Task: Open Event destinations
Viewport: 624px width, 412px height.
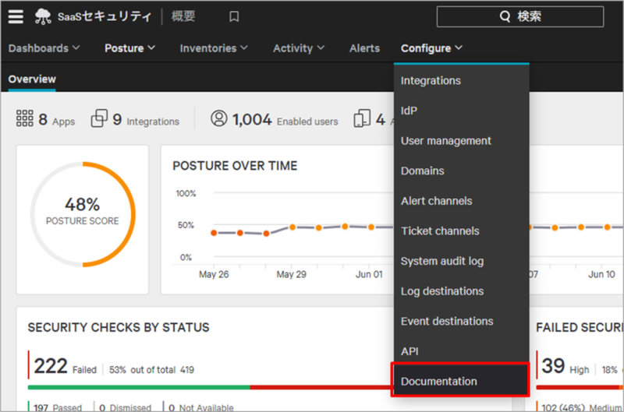Action: 462,321
